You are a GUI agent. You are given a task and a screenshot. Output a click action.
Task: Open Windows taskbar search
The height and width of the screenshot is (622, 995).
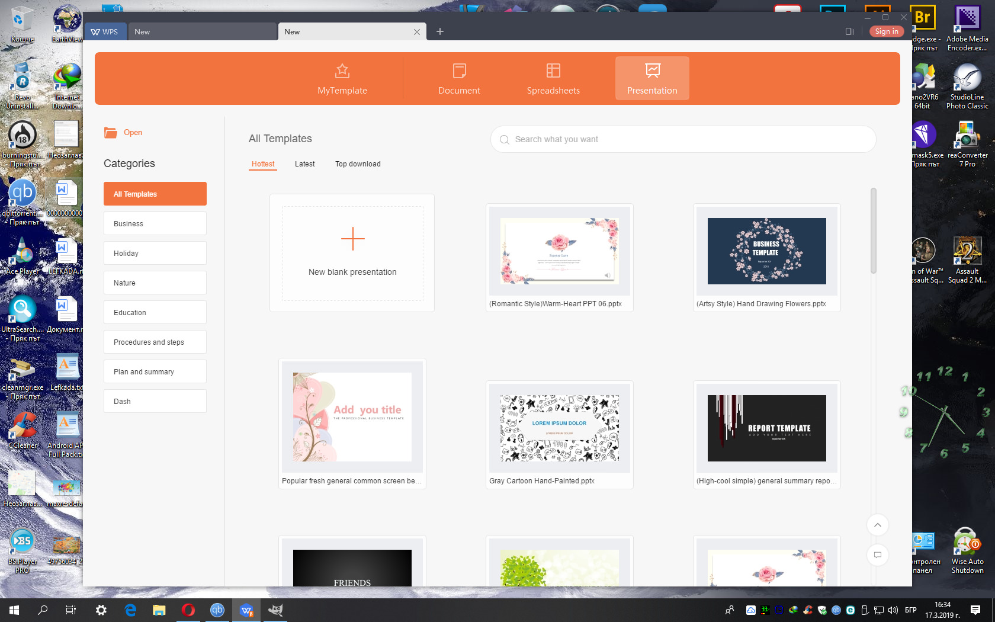(x=43, y=610)
